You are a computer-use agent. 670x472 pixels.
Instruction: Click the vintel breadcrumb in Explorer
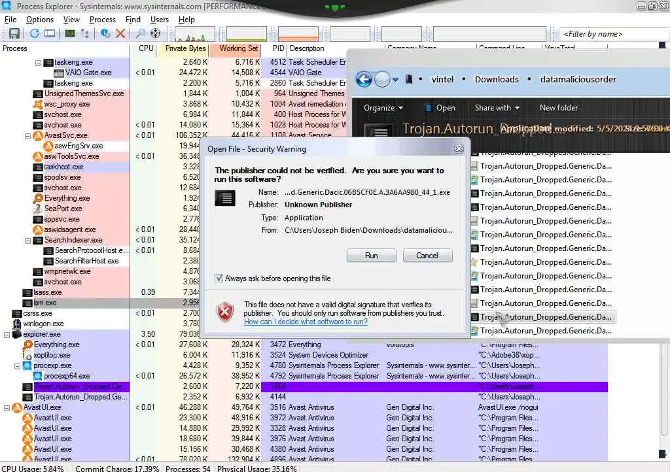pyautogui.click(x=442, y=79)
